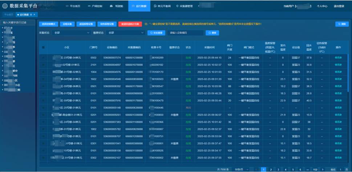The image size is (352, 172).
Task: Toggle the select-all checkbox in table header
Action: point(44,47)
